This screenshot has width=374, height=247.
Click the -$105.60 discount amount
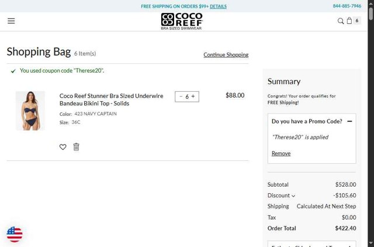pos(345,195)
